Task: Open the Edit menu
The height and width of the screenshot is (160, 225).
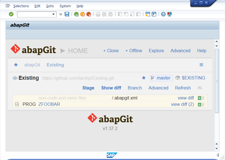Action: tap(37, 6)
